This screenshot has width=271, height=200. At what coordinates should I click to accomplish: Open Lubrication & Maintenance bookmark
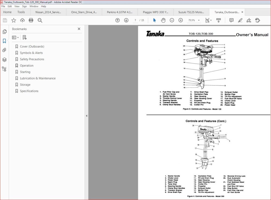coord(38,78)
